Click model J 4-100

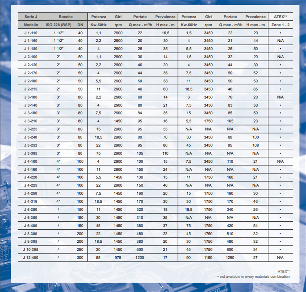click(x=31, y=161)
